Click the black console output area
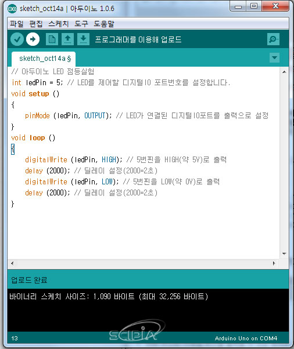This screenshot has height=349, width=294. point(148,310)
